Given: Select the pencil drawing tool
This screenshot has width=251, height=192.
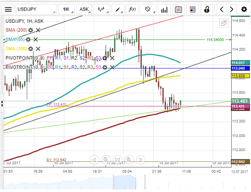Looking at the screenshot, I should pyautogui.click(x=118, y=9).
